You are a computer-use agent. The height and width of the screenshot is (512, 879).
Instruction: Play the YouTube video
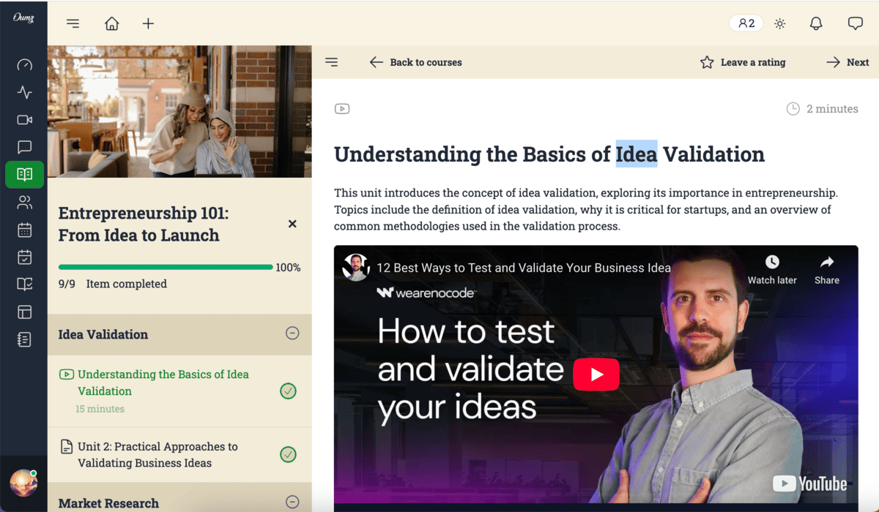pyautogui.click(x=596, y=374)
